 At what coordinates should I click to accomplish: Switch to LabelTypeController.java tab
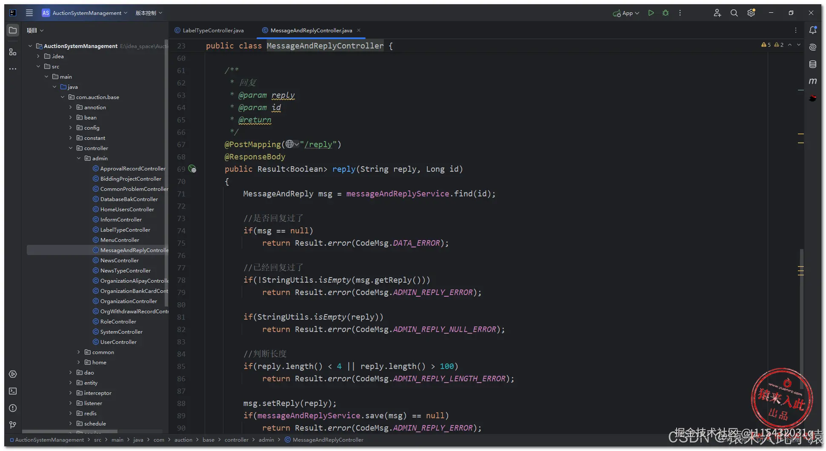209,30
